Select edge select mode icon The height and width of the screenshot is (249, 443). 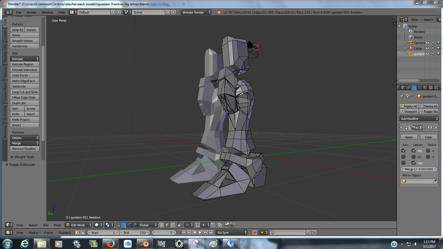167,225
